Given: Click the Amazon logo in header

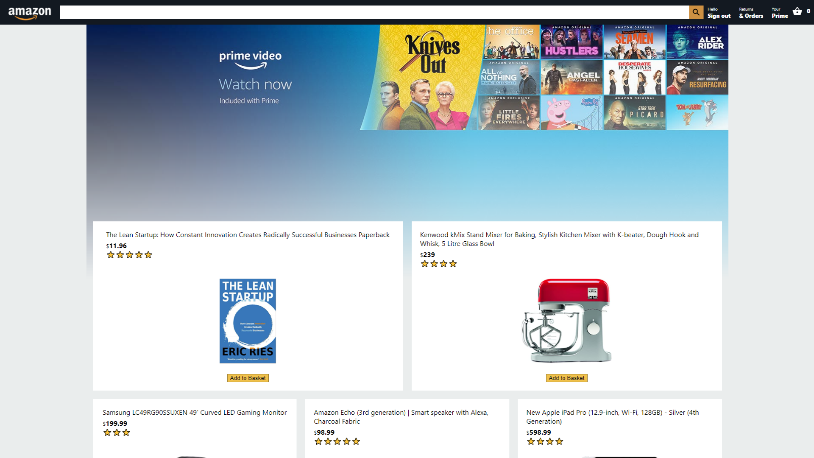Looking at the screenshot, I should click(x=30, y=13).
